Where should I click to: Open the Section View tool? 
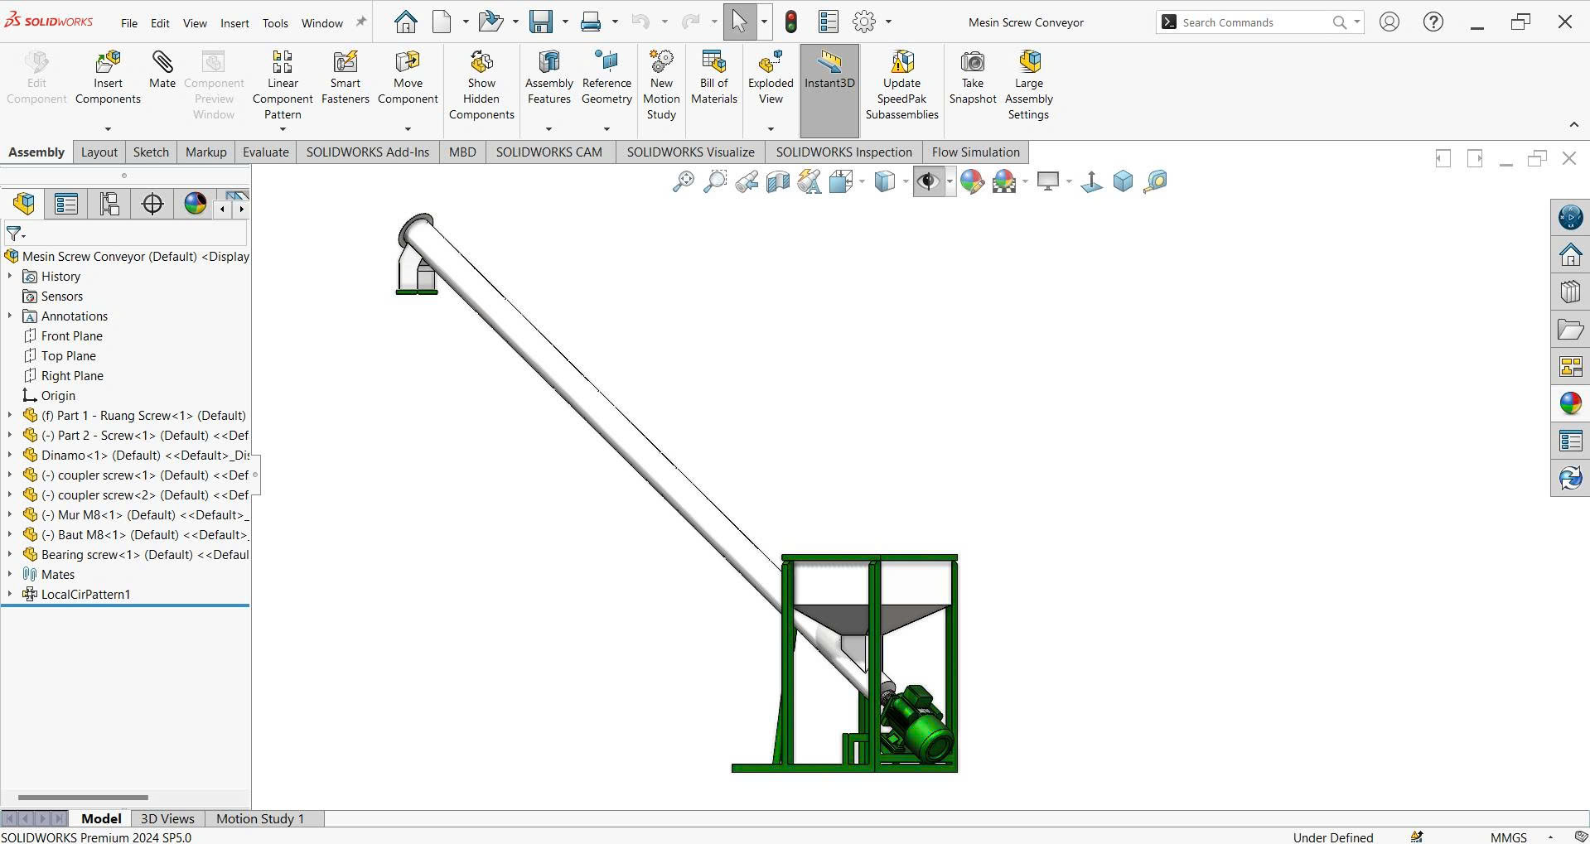(777, 181)
